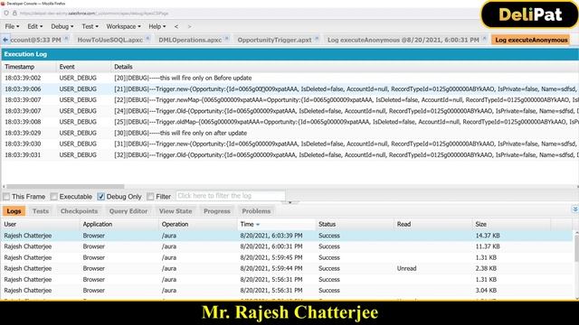This screenshot has width=579, height=325.
Task: Select log row at 18:03:39:030
Action: (x=289, y=144)
